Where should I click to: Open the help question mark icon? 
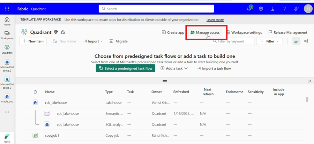click(284, 9)
